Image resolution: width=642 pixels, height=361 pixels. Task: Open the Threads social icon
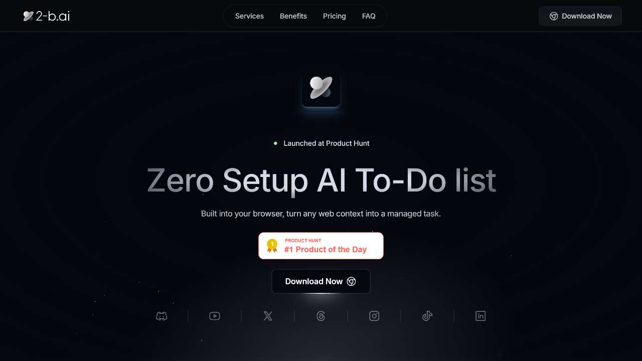[321, 316]
